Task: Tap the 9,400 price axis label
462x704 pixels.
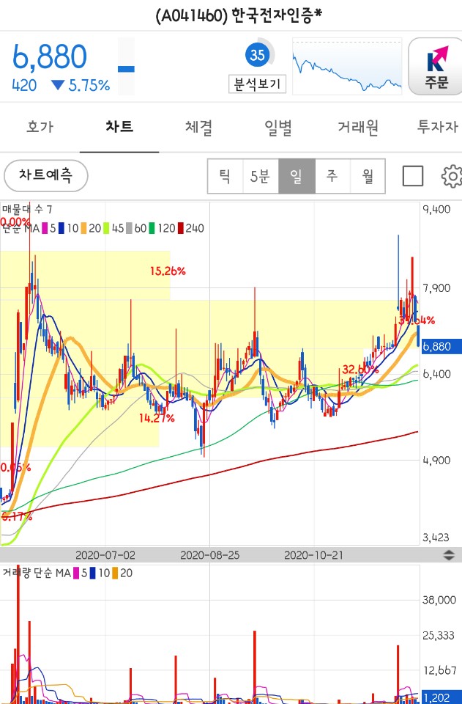Action: (x=437, y=210)
